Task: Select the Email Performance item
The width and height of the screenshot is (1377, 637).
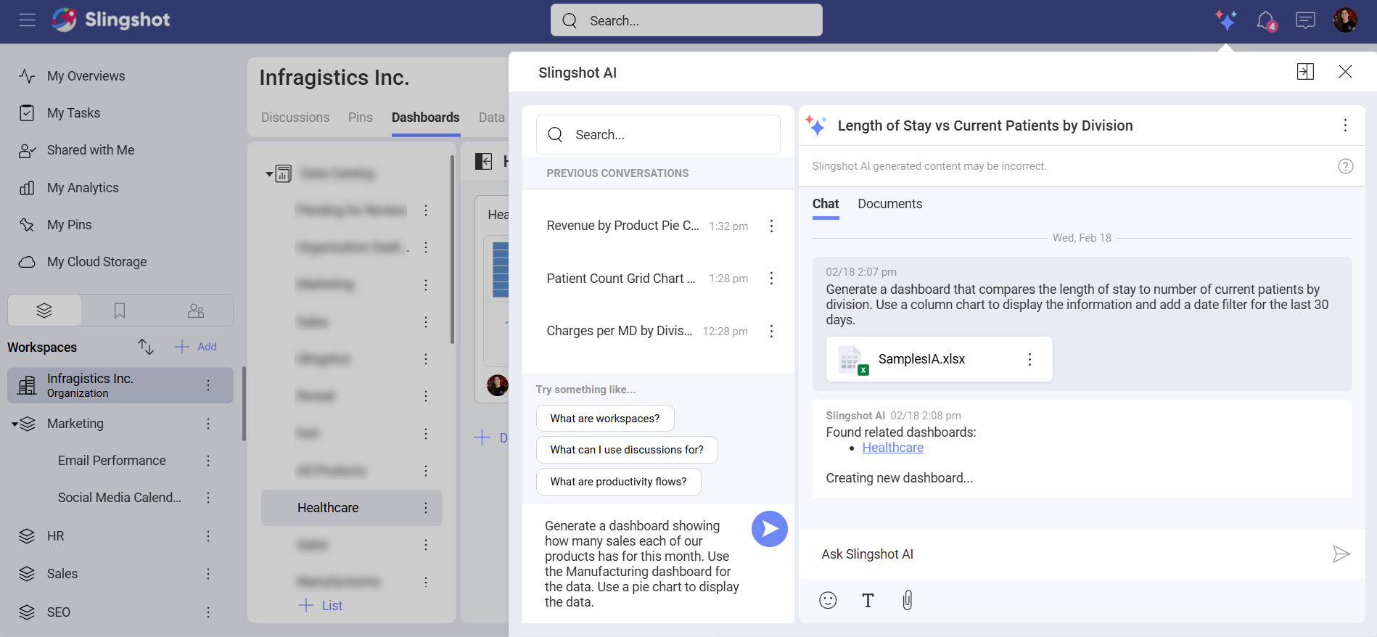Action: point(112,461)
